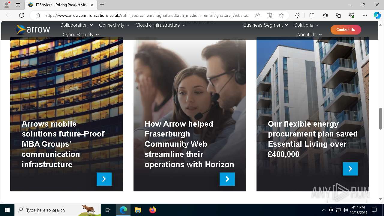Screen dimensions: 384x216
Task: View site information via the lock icon
Action: (38, 15)
